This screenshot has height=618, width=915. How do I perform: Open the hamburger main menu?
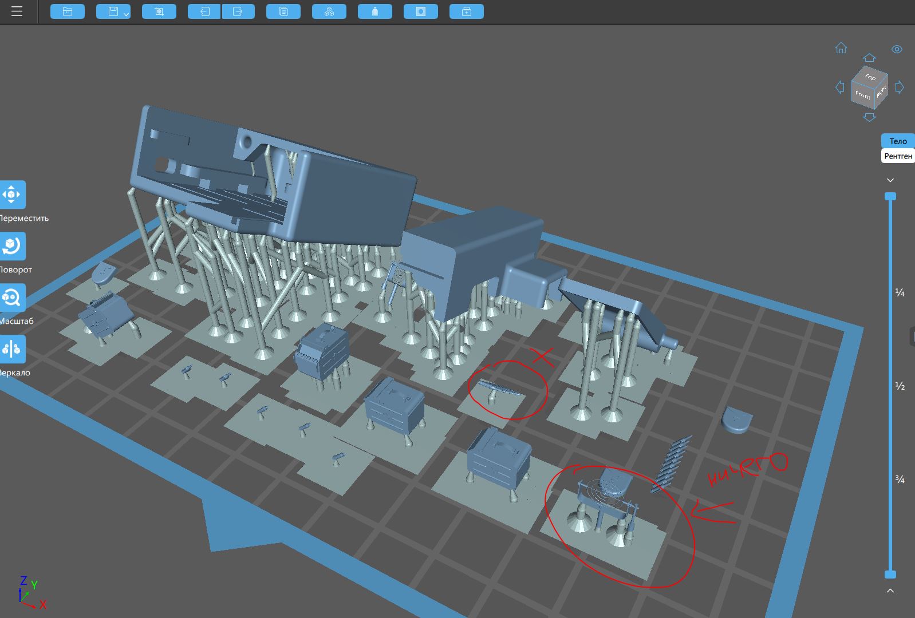tap(17, 11)
